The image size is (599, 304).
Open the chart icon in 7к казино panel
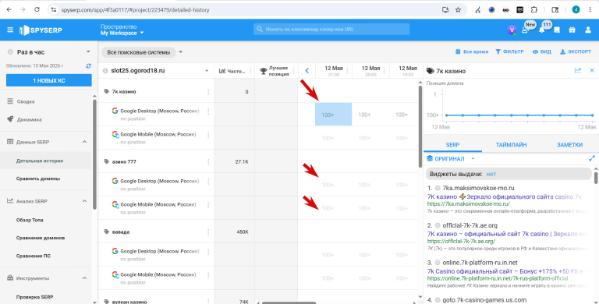click(x=578, y=70)
